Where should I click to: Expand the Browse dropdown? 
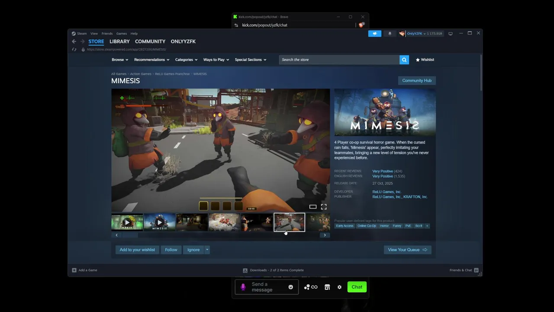point(120,60)
